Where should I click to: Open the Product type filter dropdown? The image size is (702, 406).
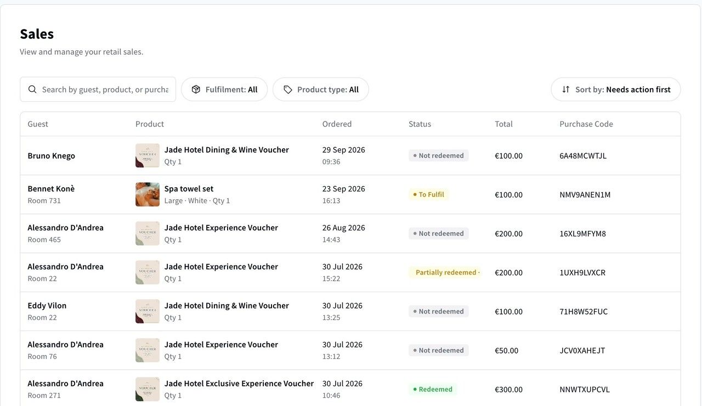tap(321, 89)
